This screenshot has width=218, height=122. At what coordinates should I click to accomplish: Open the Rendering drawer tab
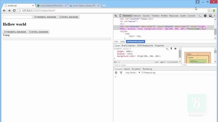pyautogui.click(x=147, y=69)
